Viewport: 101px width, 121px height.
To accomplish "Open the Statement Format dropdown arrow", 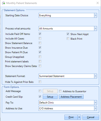I will pos(95,76).
